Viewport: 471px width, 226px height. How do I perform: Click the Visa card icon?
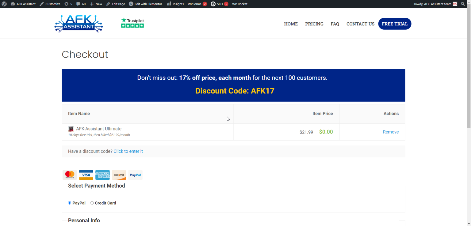(86, 175)
